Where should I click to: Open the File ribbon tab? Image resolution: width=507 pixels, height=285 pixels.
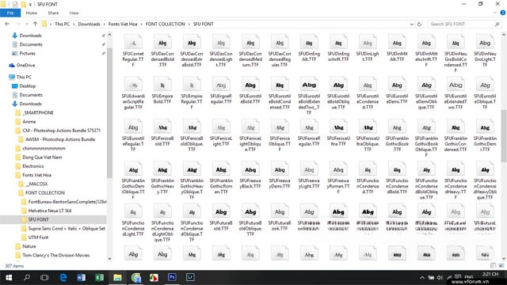(10, 13)
